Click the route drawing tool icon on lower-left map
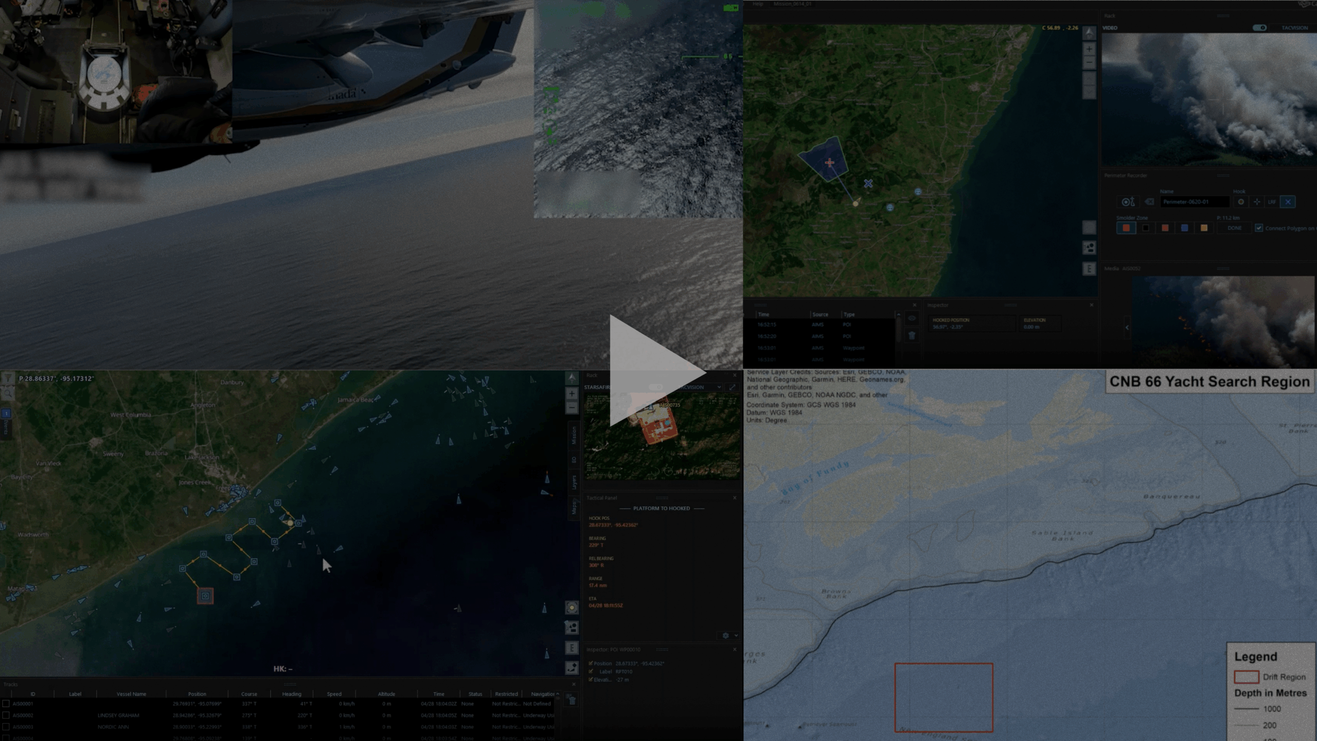 [572, 668]
